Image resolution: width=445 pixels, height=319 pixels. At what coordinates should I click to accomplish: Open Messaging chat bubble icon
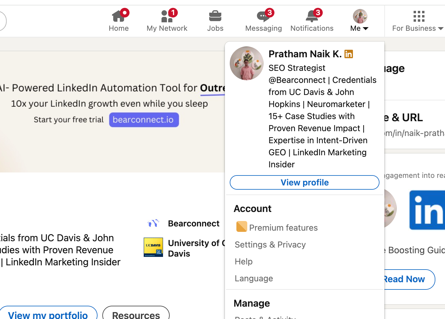[x=263, y=16]
